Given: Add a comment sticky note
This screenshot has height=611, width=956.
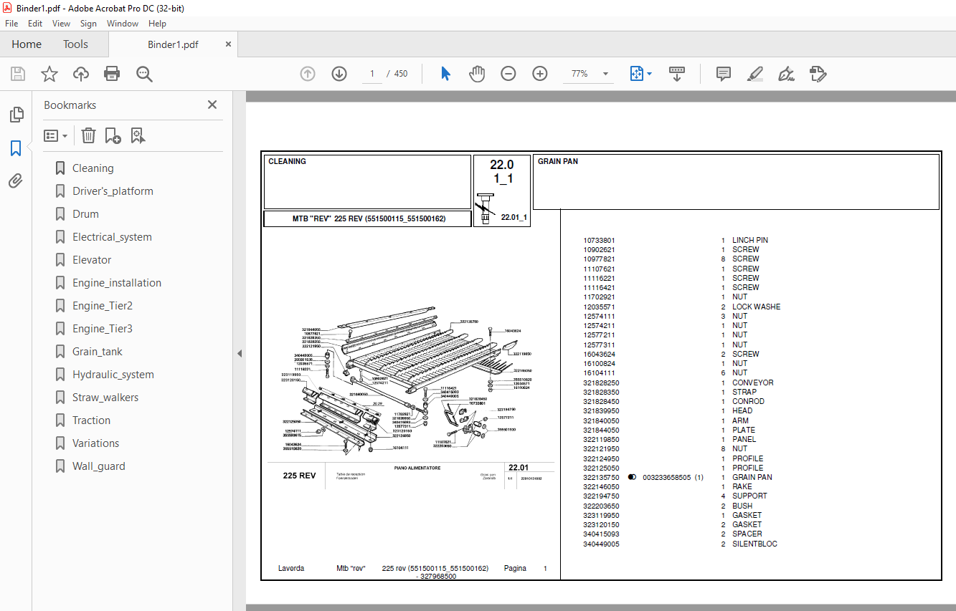Looking at the screenshot, I should point(724,74).
